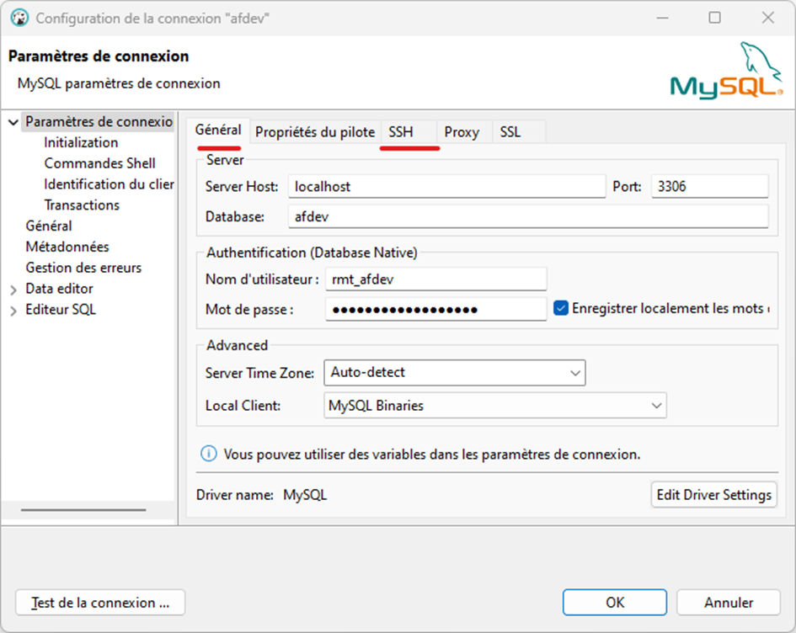Select Commandes Shell in the tree

(100, 163)
